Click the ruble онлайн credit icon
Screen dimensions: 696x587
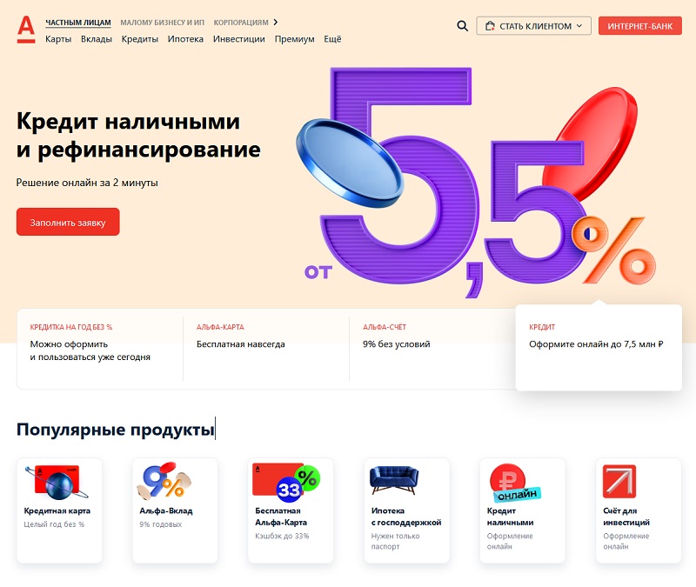[x=512, y=483]
